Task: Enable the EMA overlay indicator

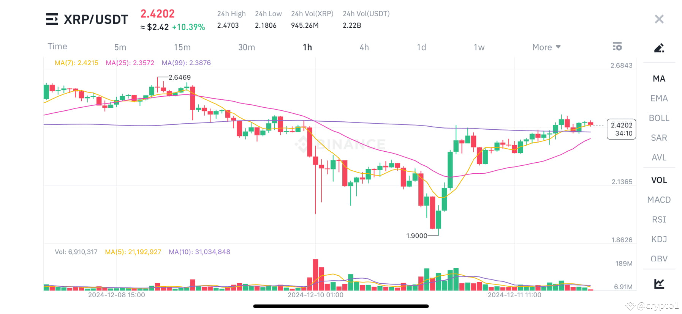Action: pos(658,98)
